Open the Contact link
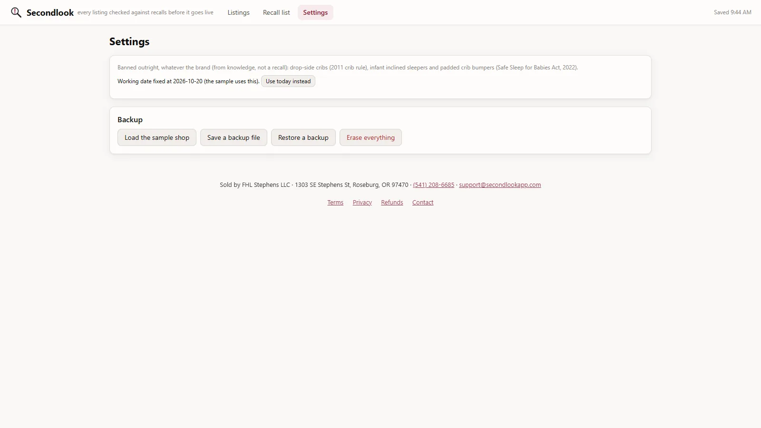The height and width of the screenshot is (428, 761). click(423, 203)
